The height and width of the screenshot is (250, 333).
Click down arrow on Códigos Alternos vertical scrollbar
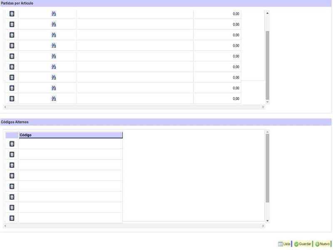(267, 220)
